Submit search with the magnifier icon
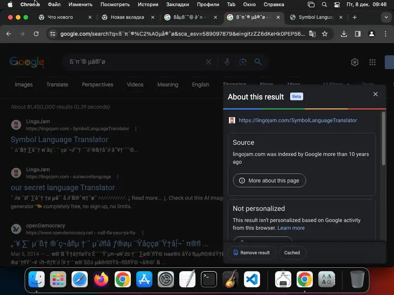This screenshot has width=394, height=295. click(x=258, y=62)
